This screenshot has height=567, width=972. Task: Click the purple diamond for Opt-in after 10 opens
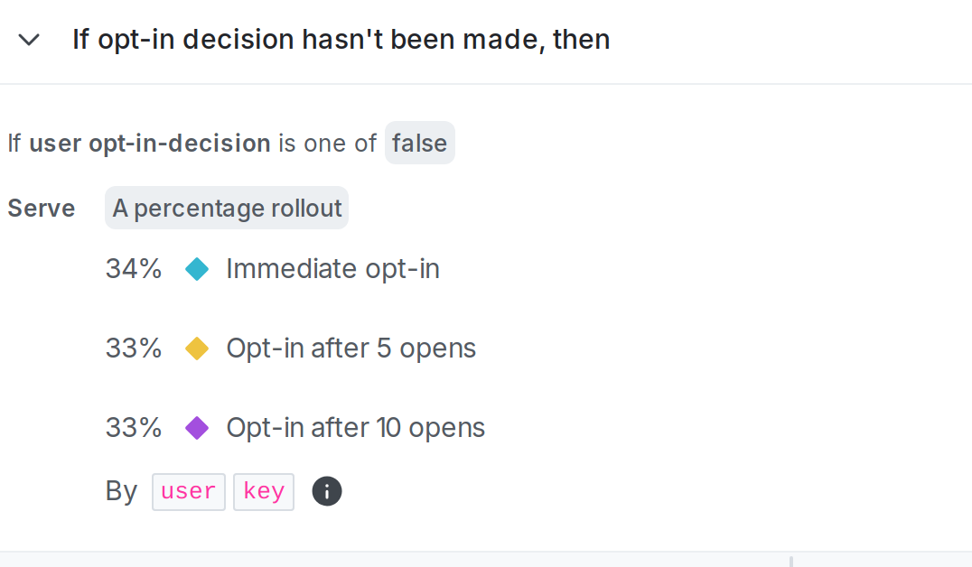click(x=197, y=428)
